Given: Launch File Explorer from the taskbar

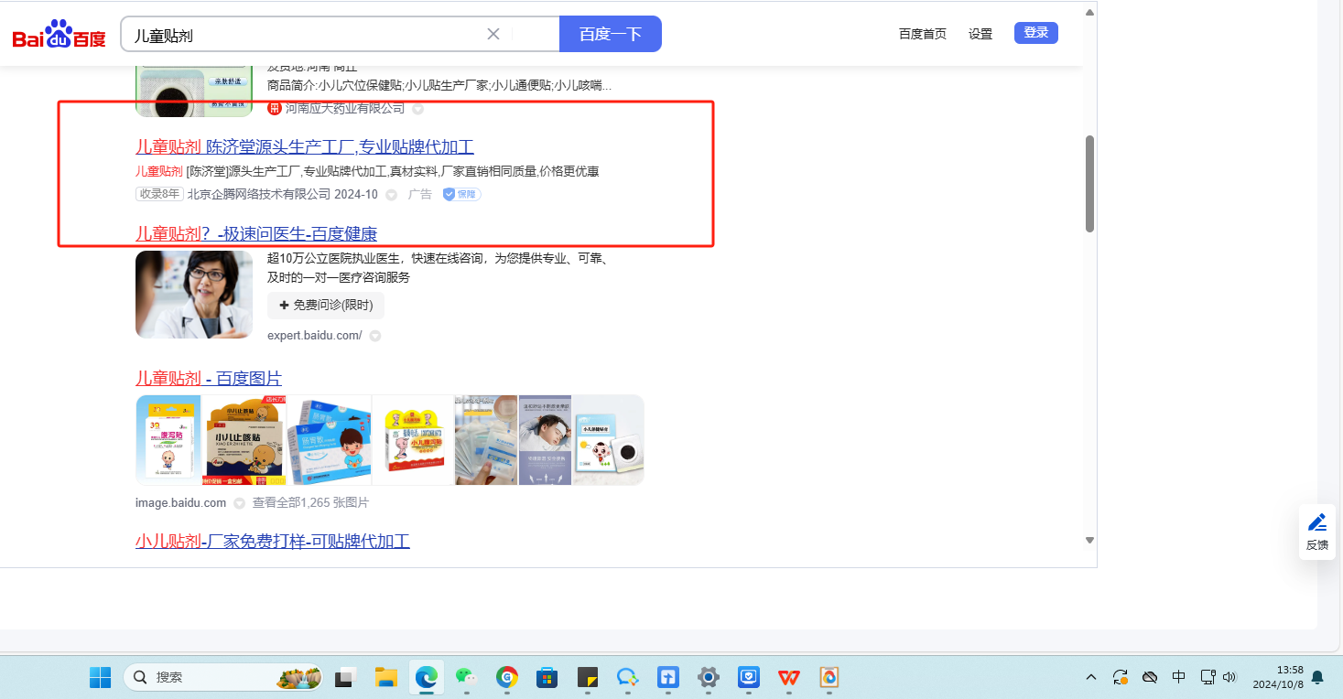Looking at the screenshot, I should [385, 678].
